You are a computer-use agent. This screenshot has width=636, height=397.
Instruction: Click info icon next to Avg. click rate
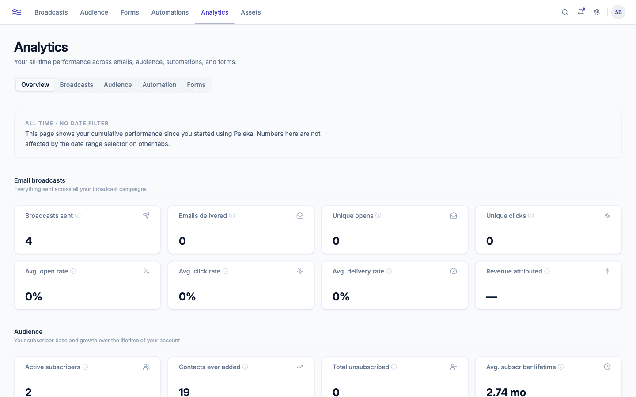point(225,271)
